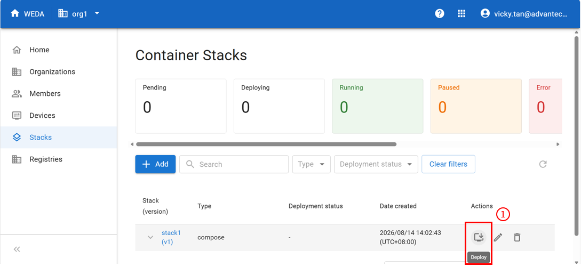Open the Deployment status filter dropdown
The width and height of the screenshot is (581, 267).
coord(376,164)
